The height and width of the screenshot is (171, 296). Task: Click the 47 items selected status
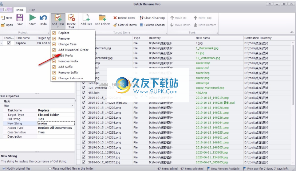(192, 168)
